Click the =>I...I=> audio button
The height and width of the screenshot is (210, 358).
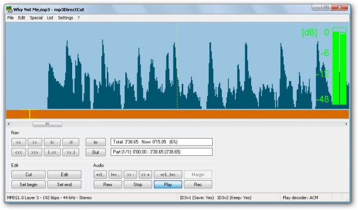click(x=168, y=174)
